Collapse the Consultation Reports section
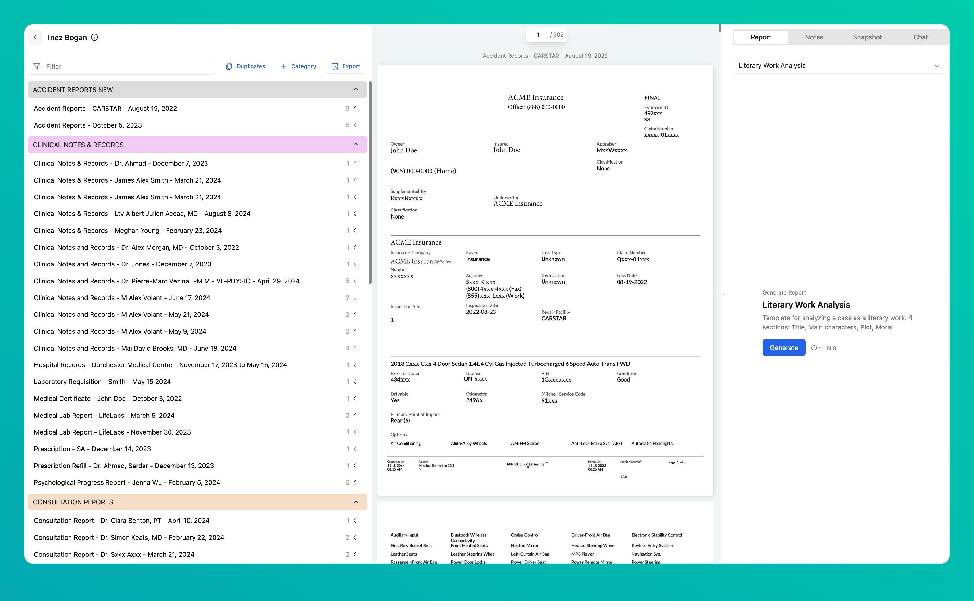This screenshot has width=974, height=601. click(x=356, y=502)
